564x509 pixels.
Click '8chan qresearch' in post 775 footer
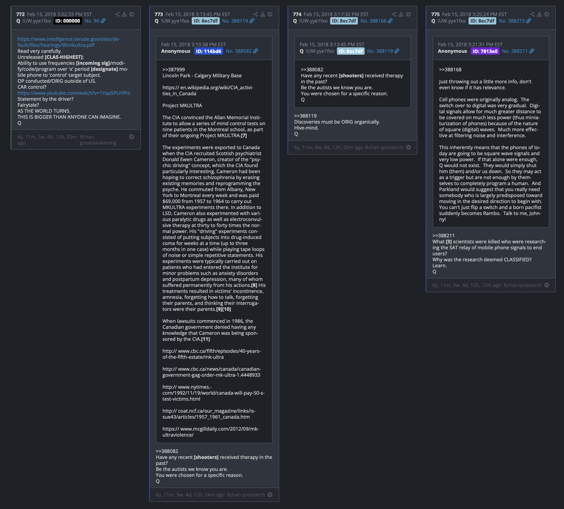522,285
